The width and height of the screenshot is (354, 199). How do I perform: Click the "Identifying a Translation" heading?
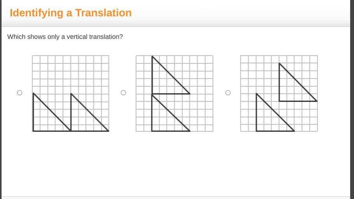click(71, 13)
